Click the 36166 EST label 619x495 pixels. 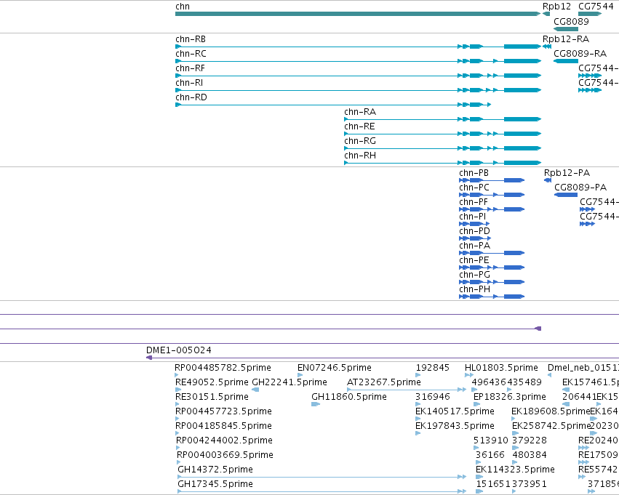click(x=490, y=455)
